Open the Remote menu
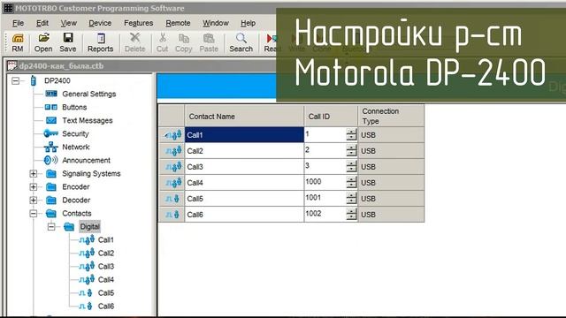The image size is (566, 318). [178, 23]
